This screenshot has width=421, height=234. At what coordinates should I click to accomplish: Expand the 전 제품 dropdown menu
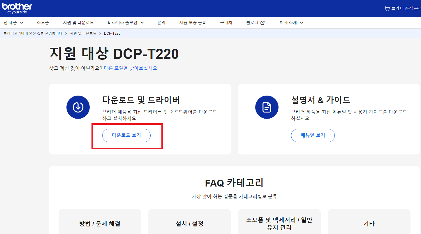[13, 22]
